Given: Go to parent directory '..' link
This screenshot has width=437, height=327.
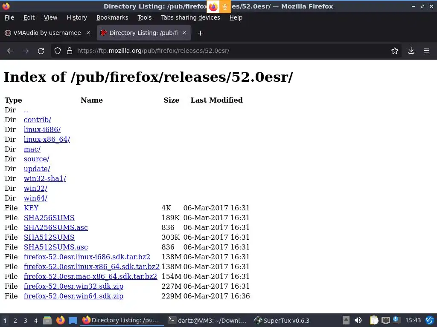Looking at the screenshot, I should tap(26, 110).
